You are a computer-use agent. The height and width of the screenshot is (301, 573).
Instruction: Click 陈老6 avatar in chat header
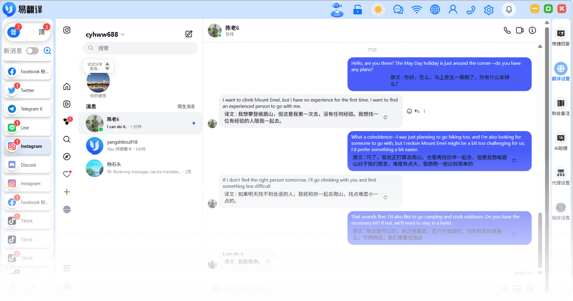pyautogui.click(x=215, y=30)
